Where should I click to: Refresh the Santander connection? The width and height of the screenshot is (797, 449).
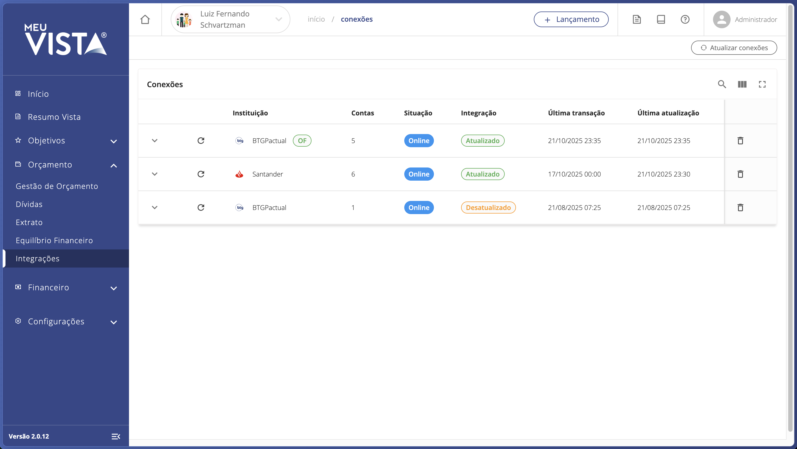pos(201,174)
